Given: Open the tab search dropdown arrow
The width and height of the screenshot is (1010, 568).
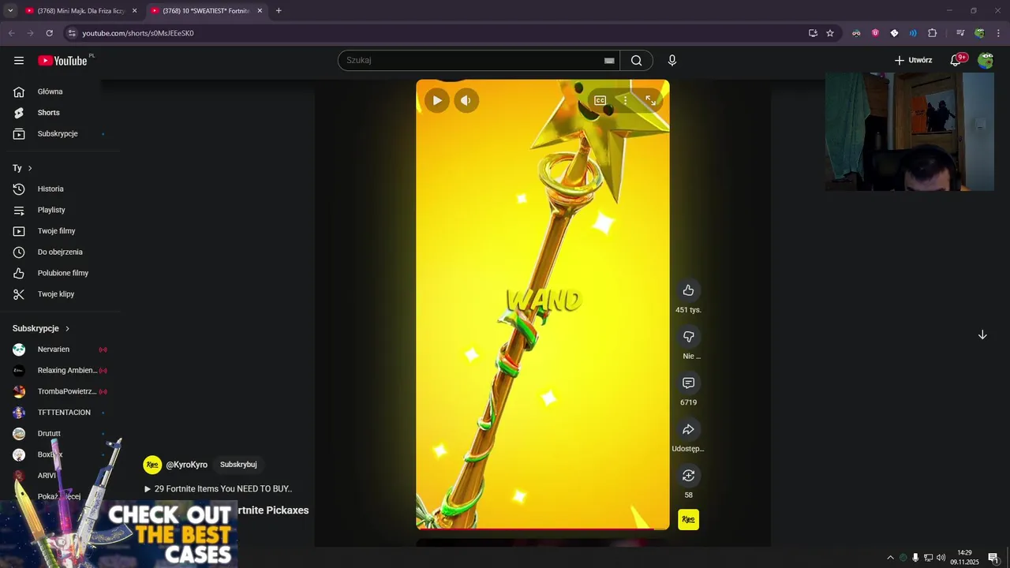Looking at the screenshot, I should (x=10, y=11).
